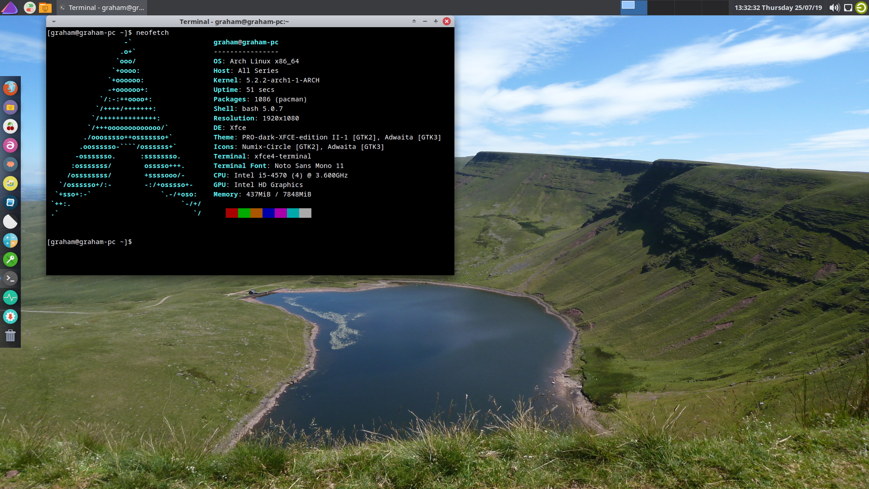This screenshot has height=489, width=869.
Task: Click the terminal launcher in the dock
Action: [10, 278]
